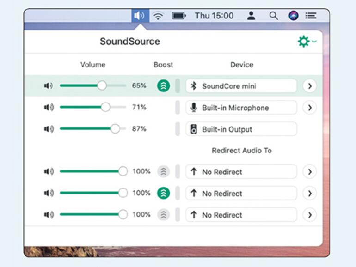
Task: Open the SoundSource gear settings menu
Action: coord(306,42)
